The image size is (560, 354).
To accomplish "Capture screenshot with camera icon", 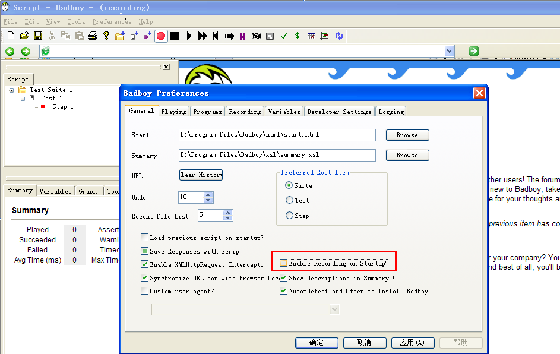I will click(256, 36).
